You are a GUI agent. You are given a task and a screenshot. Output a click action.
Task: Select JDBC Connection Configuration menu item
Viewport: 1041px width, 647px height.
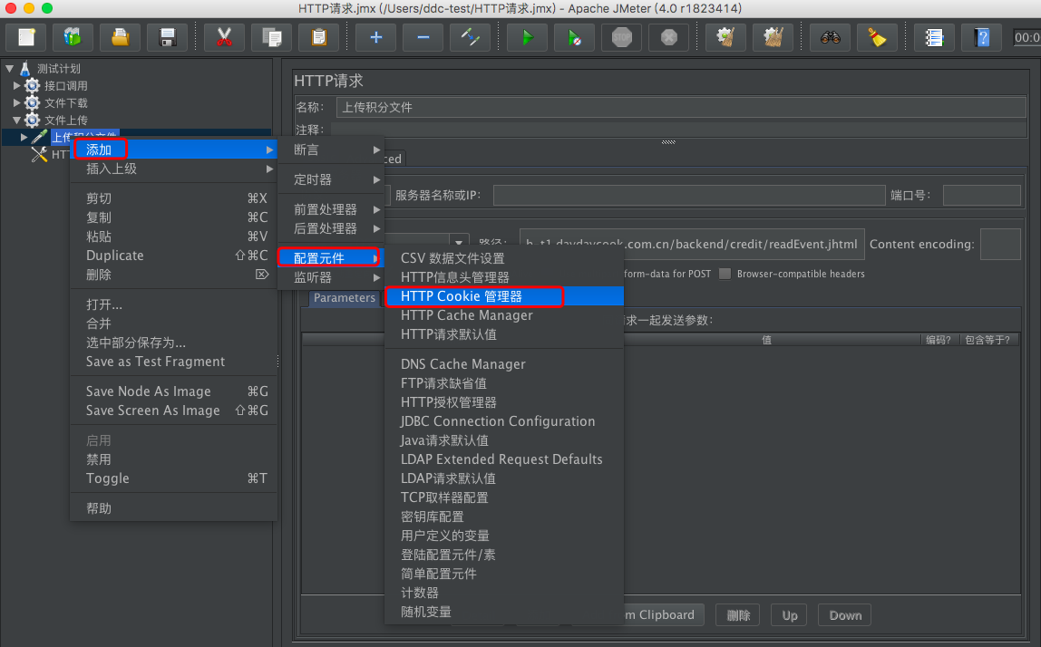tap(504, 421)
